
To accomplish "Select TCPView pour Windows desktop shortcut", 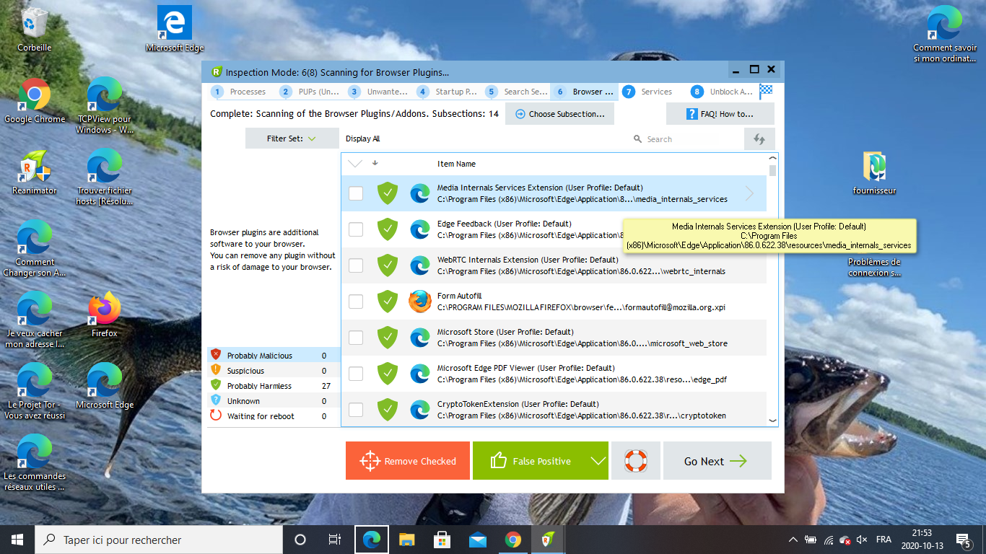I will tap(105, 106).
